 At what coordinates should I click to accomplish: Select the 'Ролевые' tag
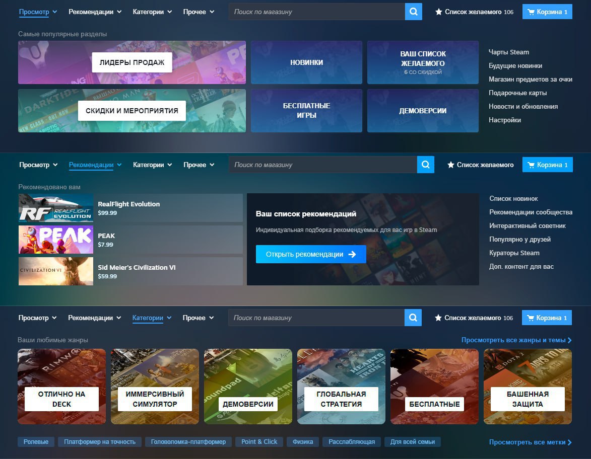click(x=36, y=442)
